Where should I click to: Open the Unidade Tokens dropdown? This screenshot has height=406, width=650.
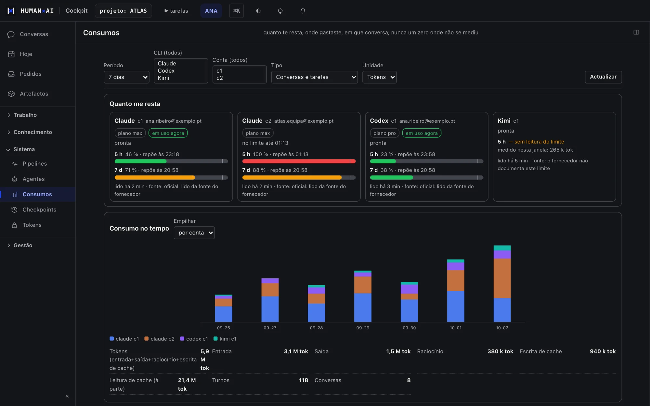pos(379,77)
